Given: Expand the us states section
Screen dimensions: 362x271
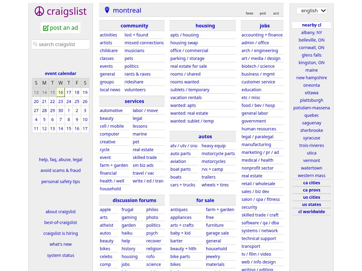Looking at the screenshot, I should pos(312,204).
